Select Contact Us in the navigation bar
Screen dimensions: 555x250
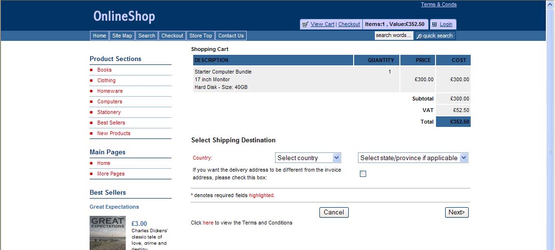[231, 36]
